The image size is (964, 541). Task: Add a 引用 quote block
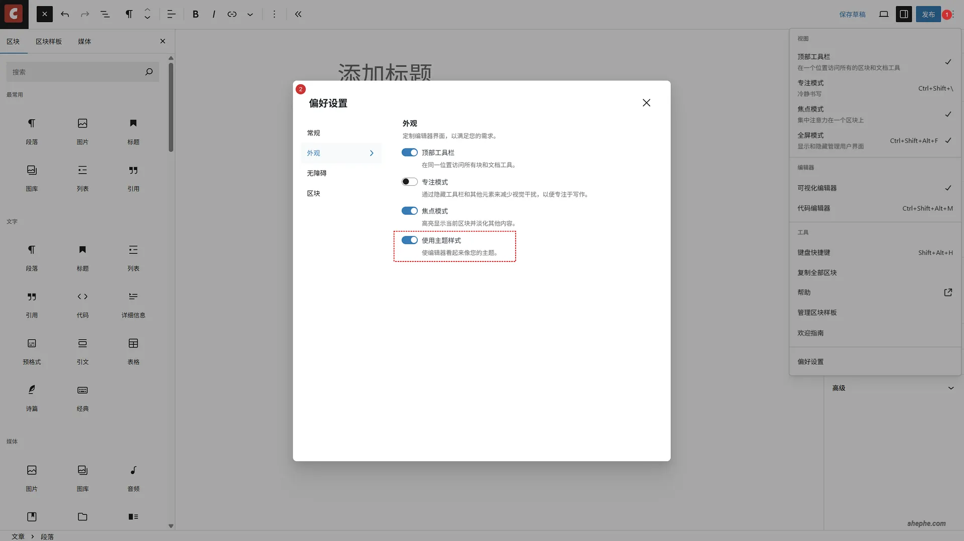(133, 171)
